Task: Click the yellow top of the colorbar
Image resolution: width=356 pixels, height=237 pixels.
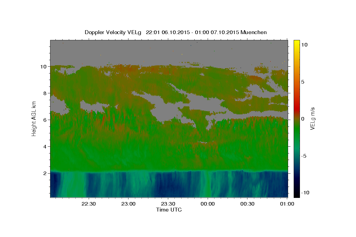Action: 297,42
